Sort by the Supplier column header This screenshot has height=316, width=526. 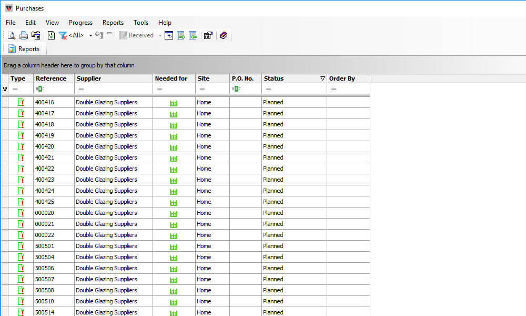[x=113, y=78]
